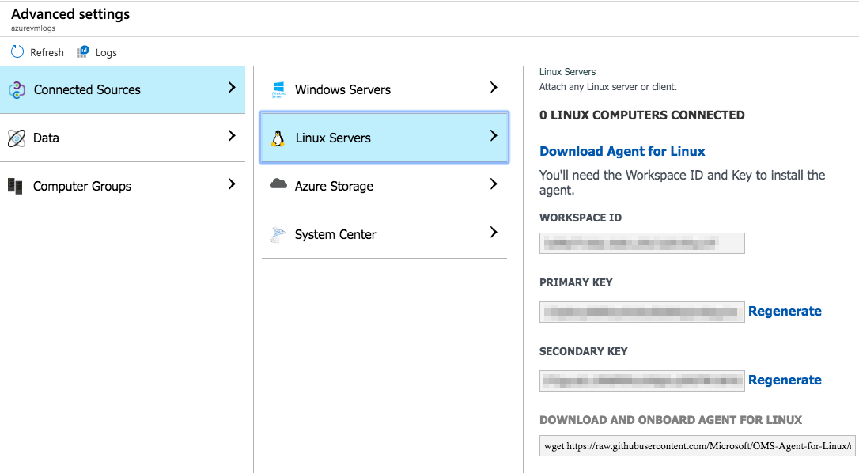Select Windows Servers source
This screenshot has height=473, width=859.
point(384,89)
